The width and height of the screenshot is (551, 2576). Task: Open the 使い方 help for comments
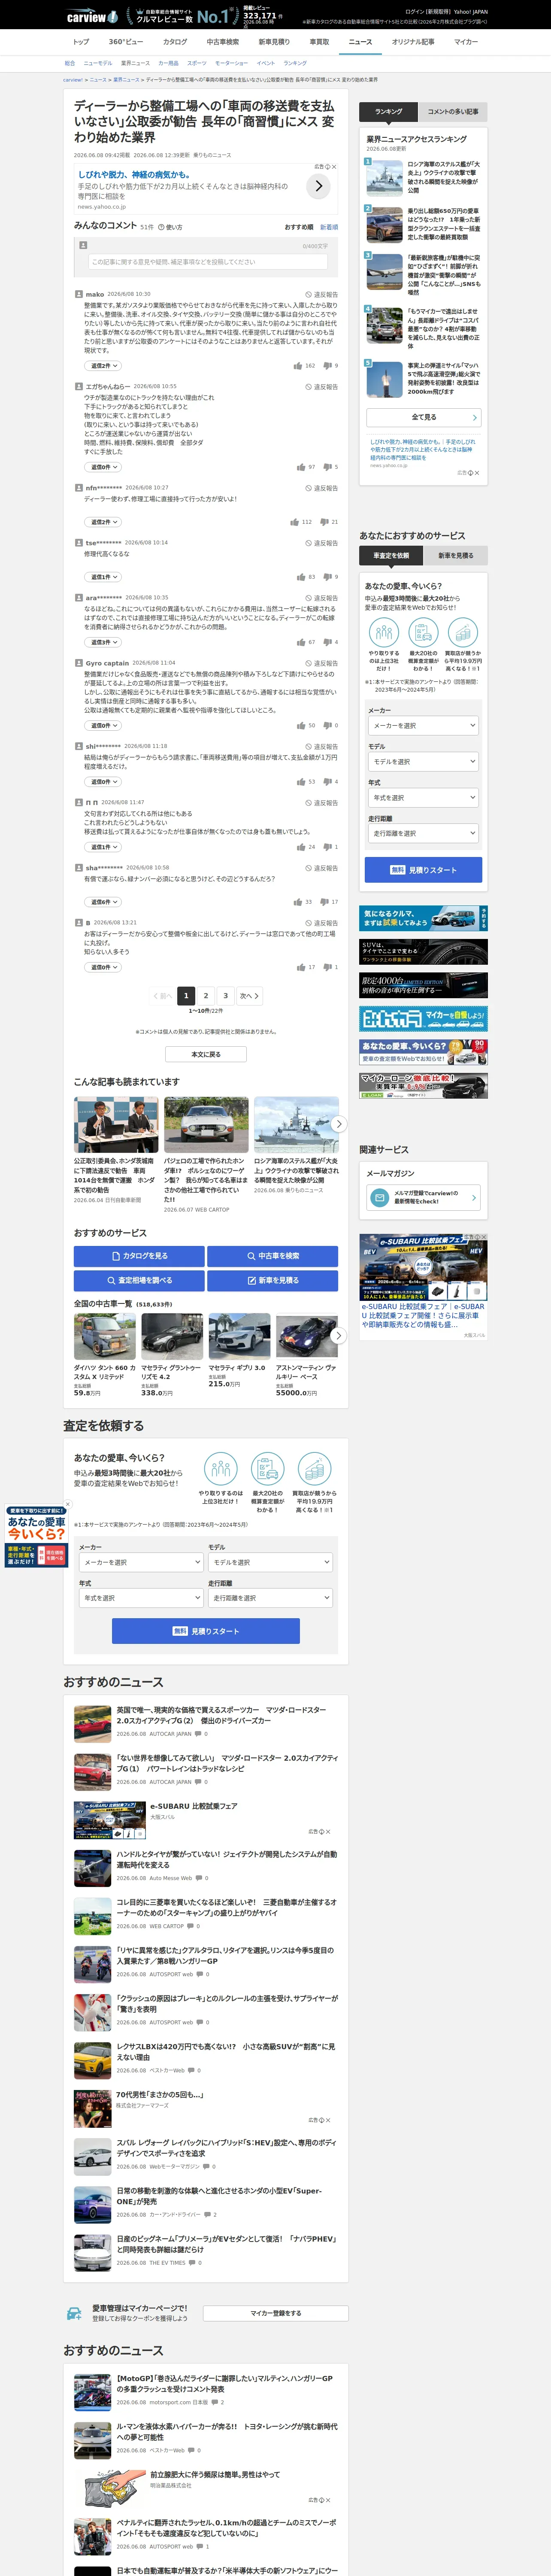171,227
